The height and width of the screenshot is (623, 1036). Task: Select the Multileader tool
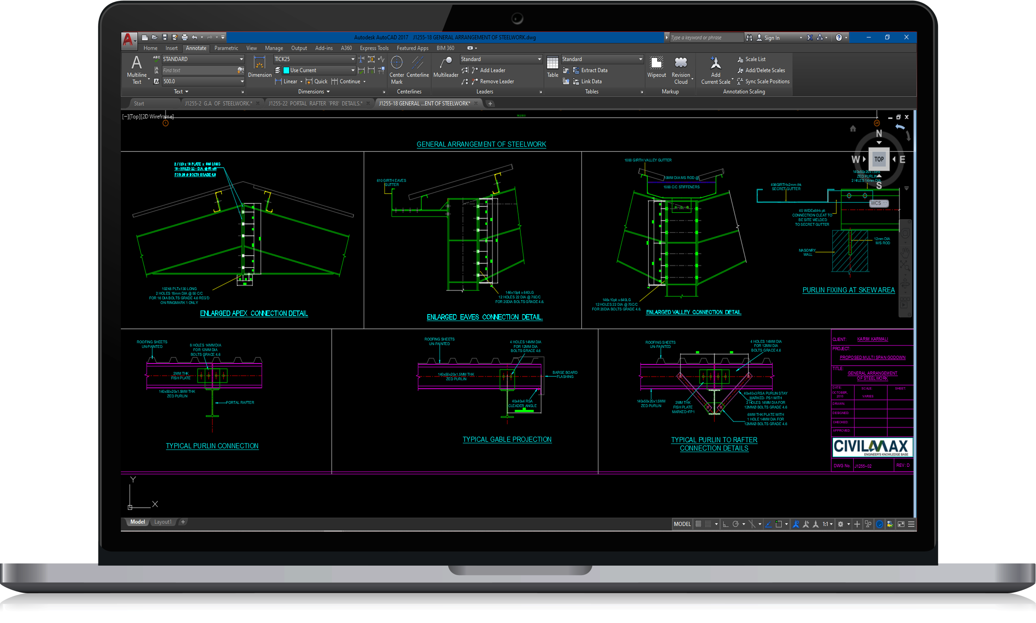point(445,67)
